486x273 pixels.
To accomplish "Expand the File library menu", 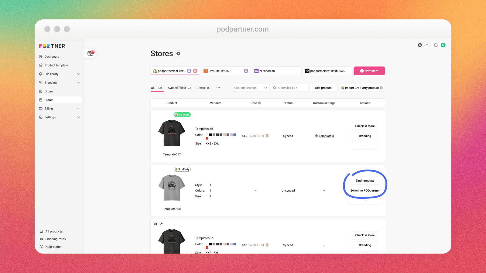I will click(x=60, y=74).
